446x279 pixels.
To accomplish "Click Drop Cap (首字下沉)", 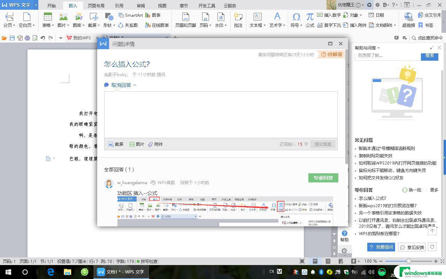I will [329, 25].
